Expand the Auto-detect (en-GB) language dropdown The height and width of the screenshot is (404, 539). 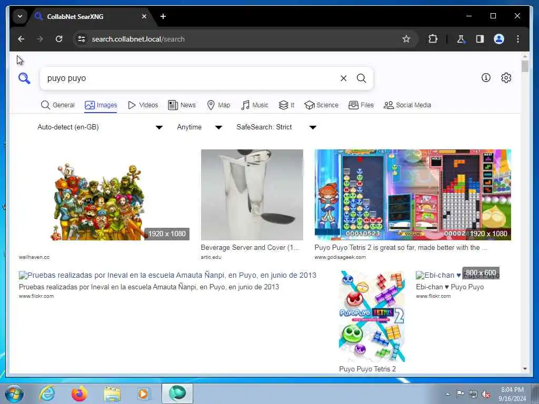(99, 127)
